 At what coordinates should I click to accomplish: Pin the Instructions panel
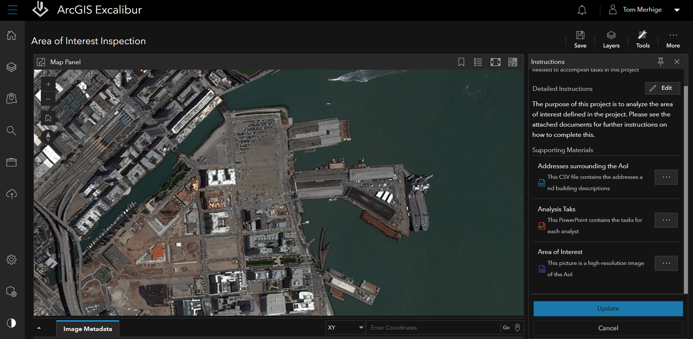pos(661,62)
